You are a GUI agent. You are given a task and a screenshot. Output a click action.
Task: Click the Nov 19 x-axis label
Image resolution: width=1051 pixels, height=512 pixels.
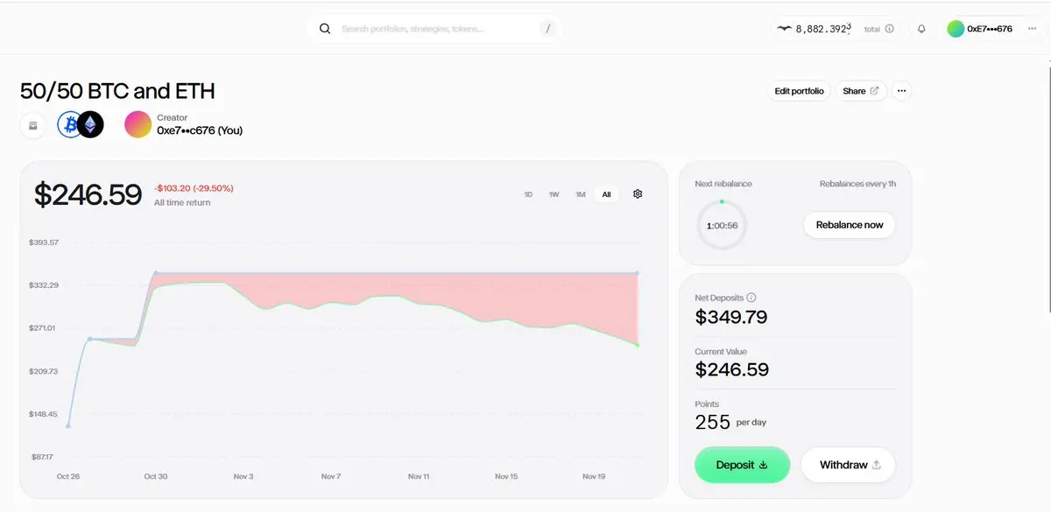[x=594, y=477]
